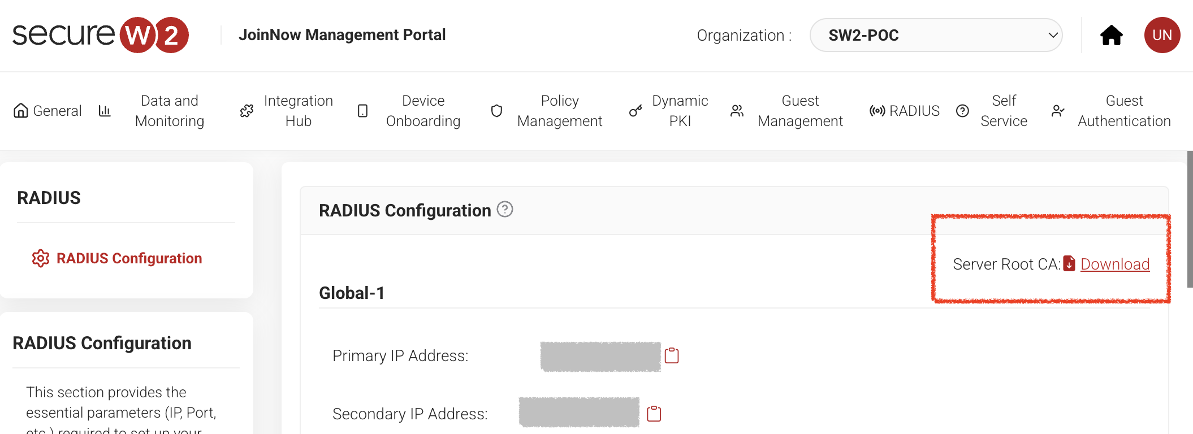Click the General house icon
The image size is (1193, 434).
[21, 111]
